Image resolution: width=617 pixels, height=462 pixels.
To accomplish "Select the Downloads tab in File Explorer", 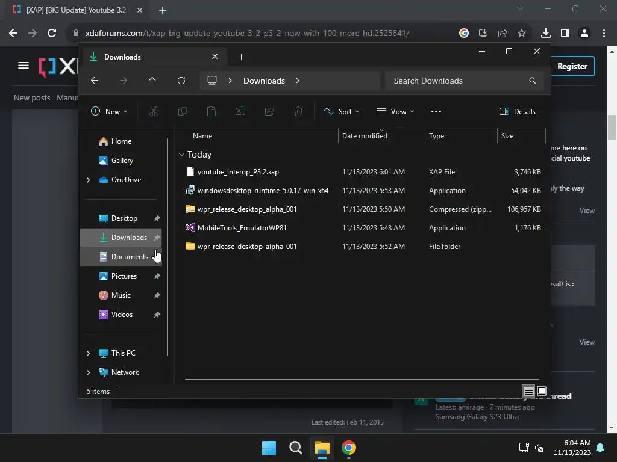I will click(x=154, y=57).
